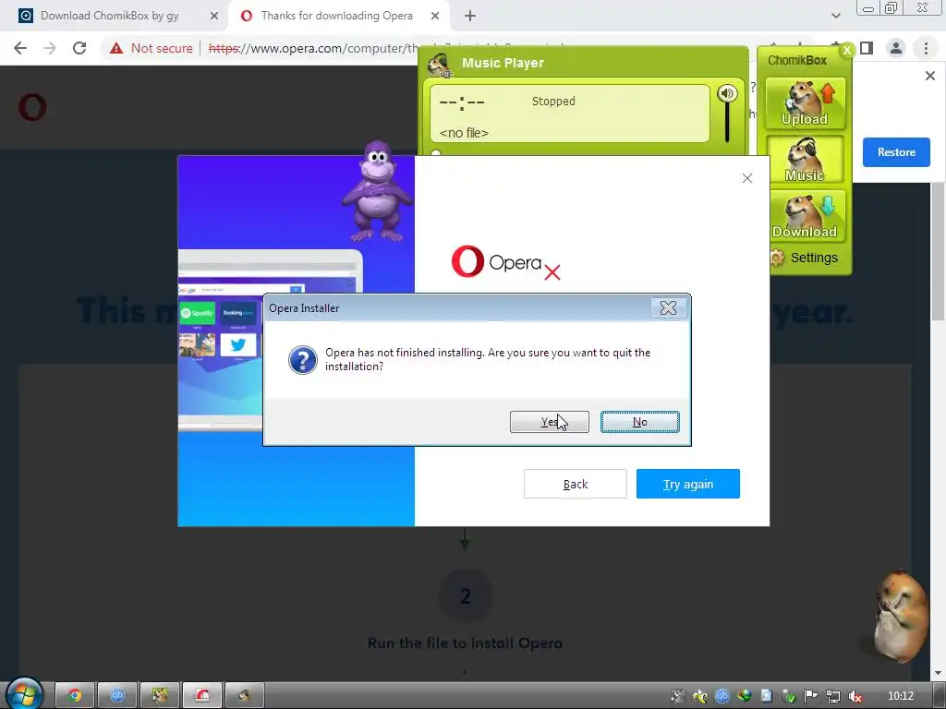Dismiss the Restore popup with X
946x709 pixels.
click(929, 76)
